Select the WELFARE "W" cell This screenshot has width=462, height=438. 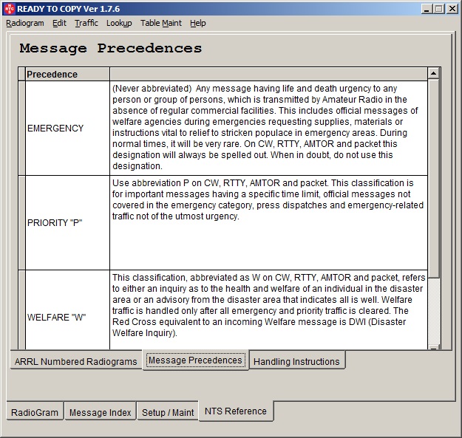click(67, 309)
